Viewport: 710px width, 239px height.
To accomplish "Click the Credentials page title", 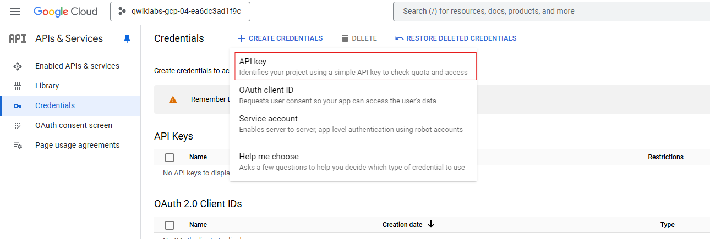I will [179, 38].
